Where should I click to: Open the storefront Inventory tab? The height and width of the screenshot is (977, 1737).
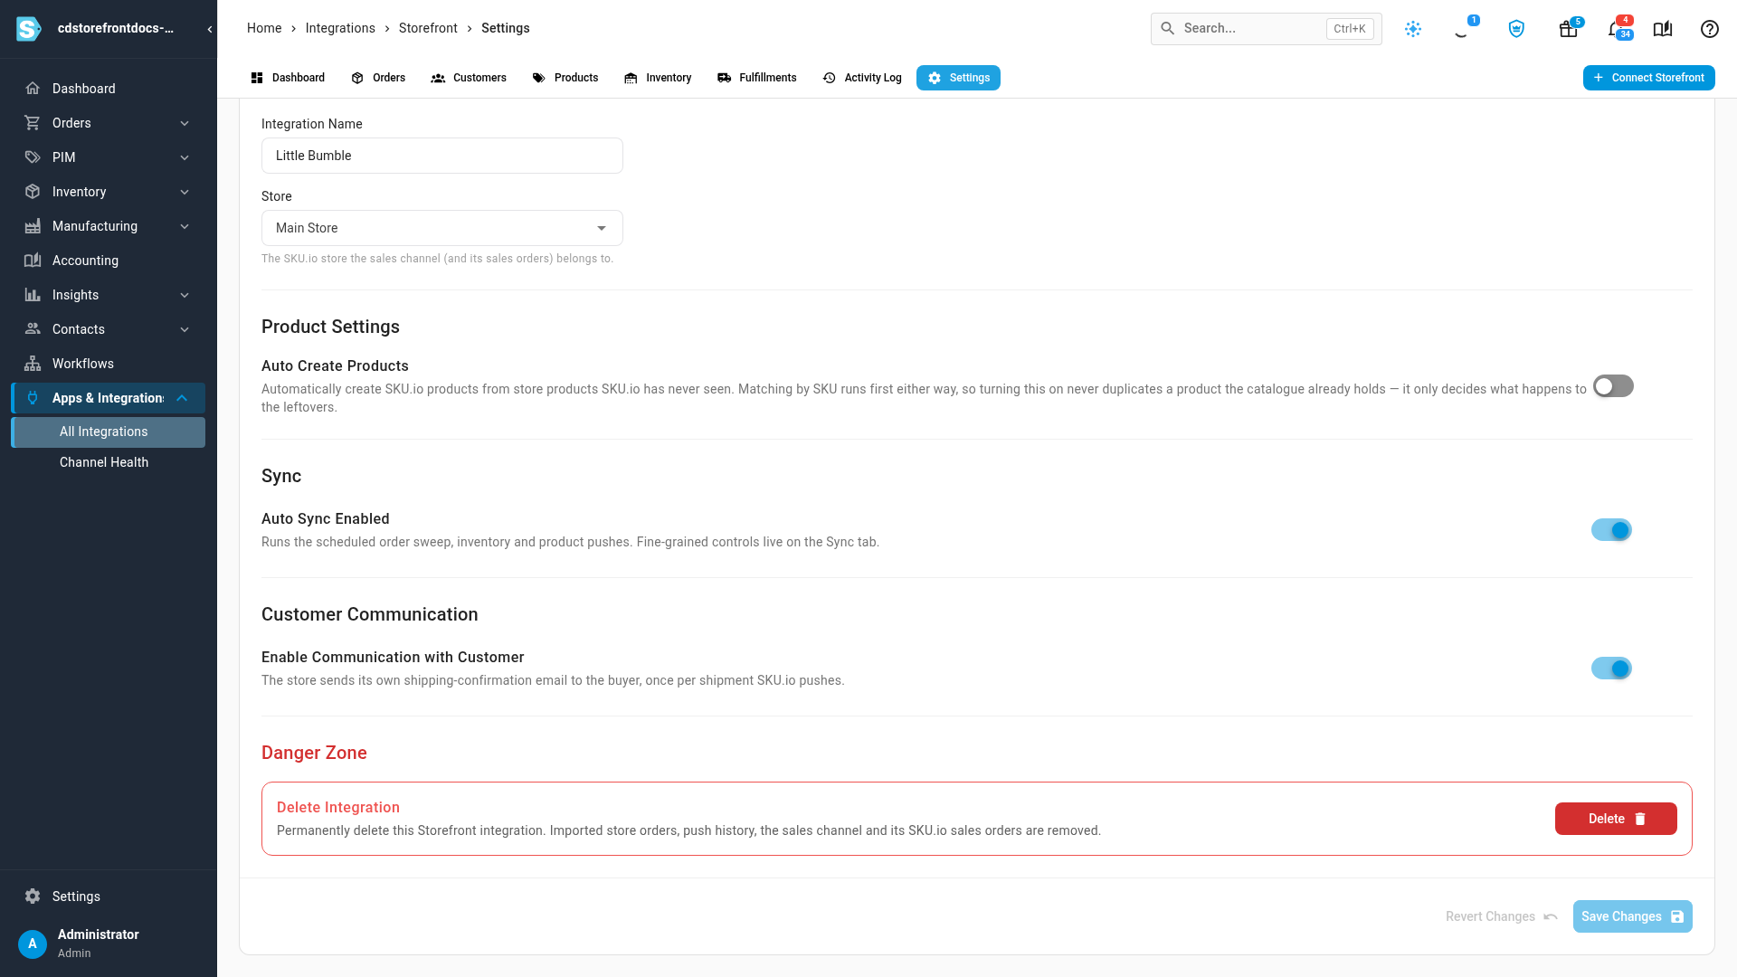tap(658, 78)
